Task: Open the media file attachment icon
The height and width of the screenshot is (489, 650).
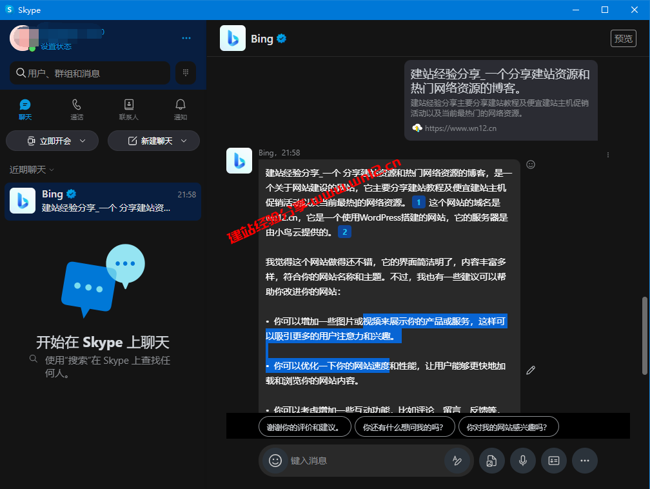Action: pyautogui.click(x=491, y=461)
